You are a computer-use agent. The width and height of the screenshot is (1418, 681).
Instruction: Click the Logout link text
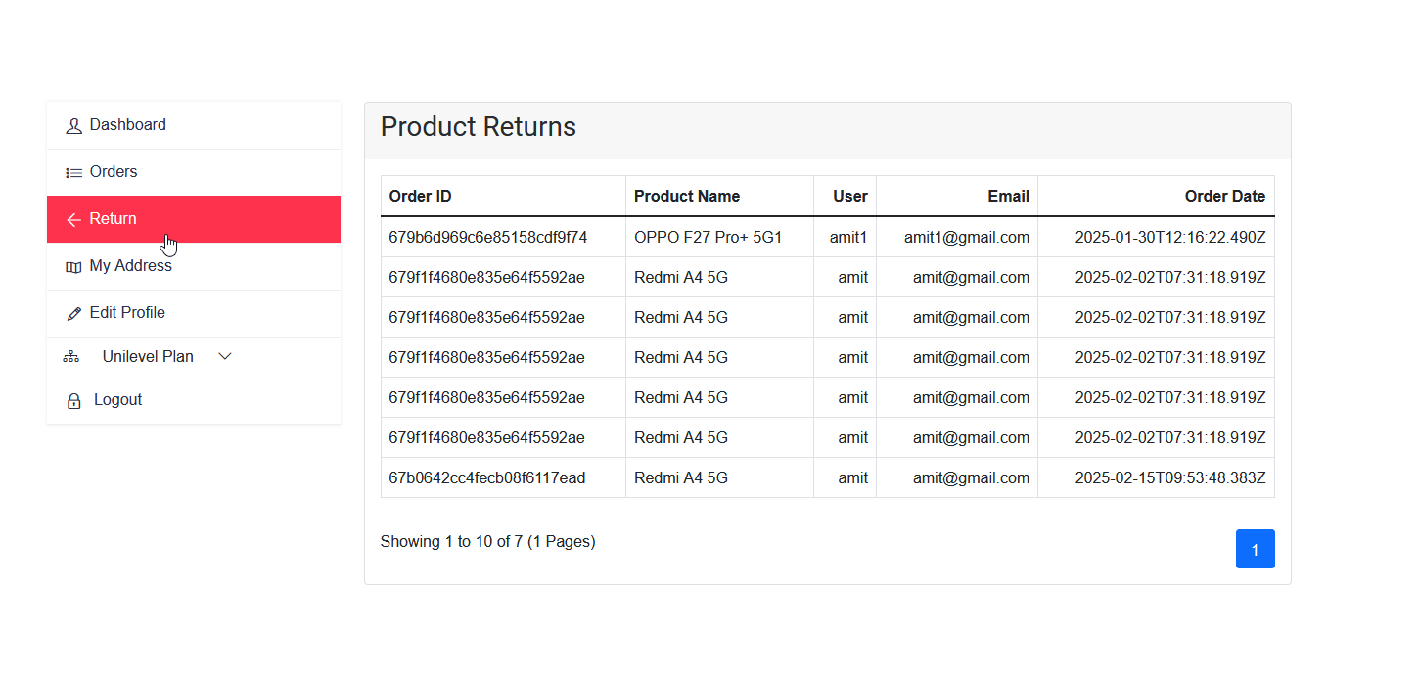click(x=117, y=400)
